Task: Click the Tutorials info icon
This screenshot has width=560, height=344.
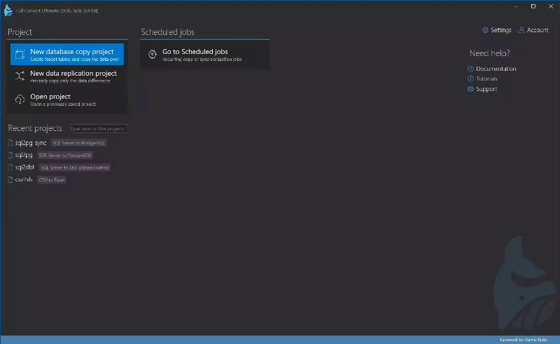Action: tap(470, 78)
